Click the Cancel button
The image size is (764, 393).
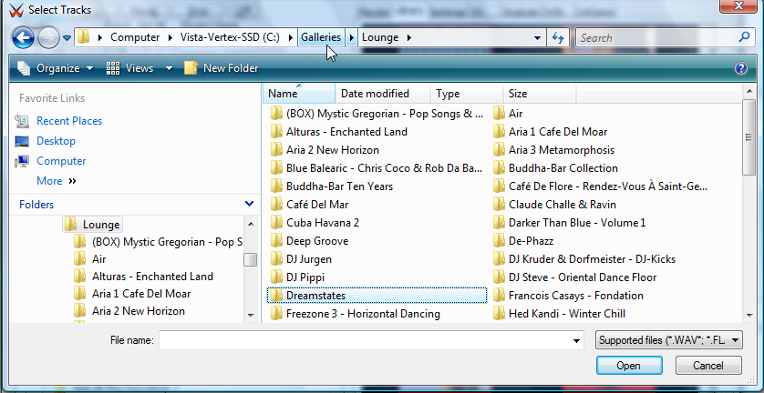708,366
